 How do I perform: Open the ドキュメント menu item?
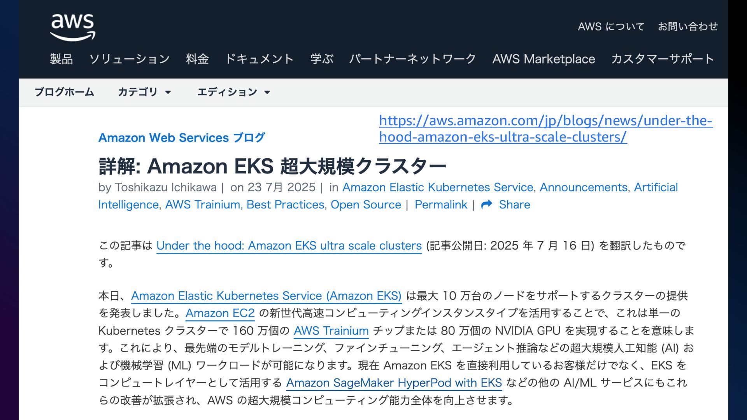point(260,59)
